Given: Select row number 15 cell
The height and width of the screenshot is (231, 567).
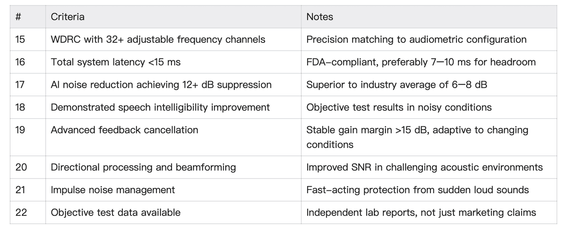Looking at the screenshot, I should [20, 40].
